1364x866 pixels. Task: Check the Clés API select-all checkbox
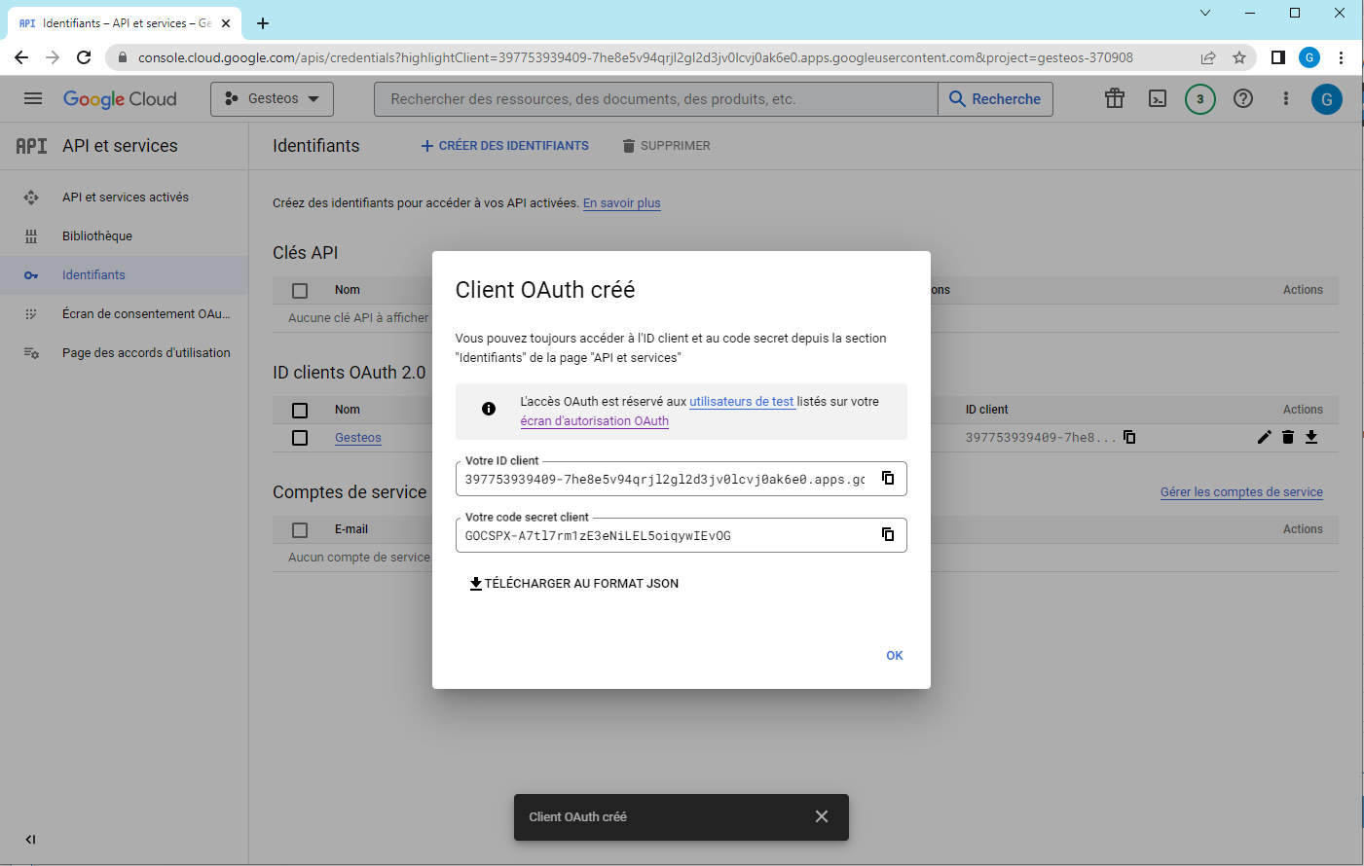pyautogui.click(x=300, y=290)
